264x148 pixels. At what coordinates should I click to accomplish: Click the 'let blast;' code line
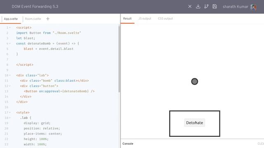coord(26,38)
